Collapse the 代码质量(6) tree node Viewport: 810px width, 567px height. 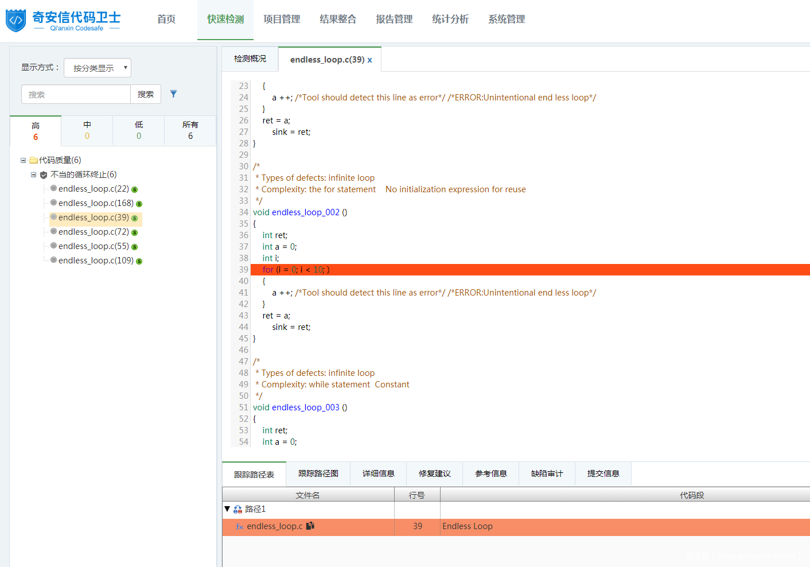click(x=24, y=161)
